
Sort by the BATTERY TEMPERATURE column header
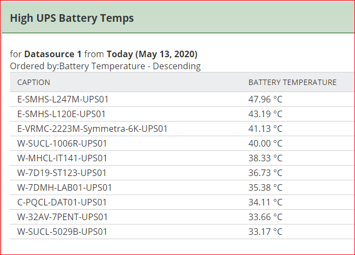pos(292,82)
